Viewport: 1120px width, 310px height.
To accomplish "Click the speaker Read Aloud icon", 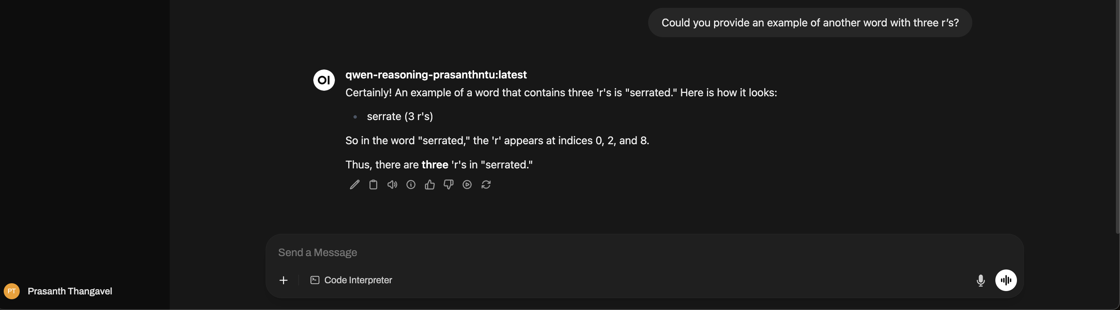I will click(x=392, y=184).
